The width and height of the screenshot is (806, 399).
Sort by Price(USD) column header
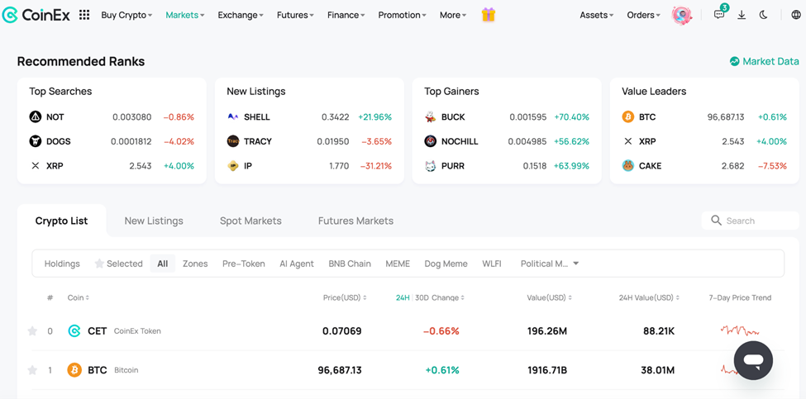(345, 297)
